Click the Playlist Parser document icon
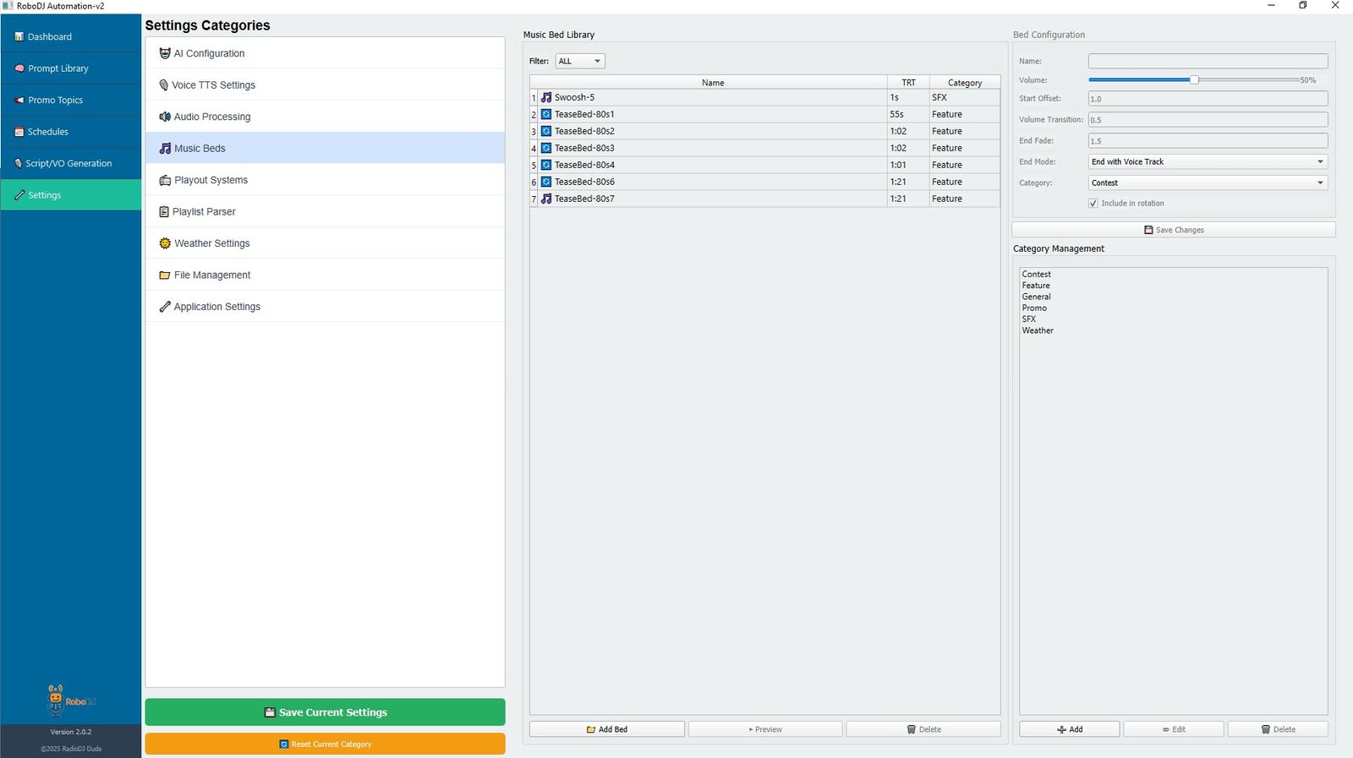Viewport: 1353px width, 758px height. click(x=164, y=212)
